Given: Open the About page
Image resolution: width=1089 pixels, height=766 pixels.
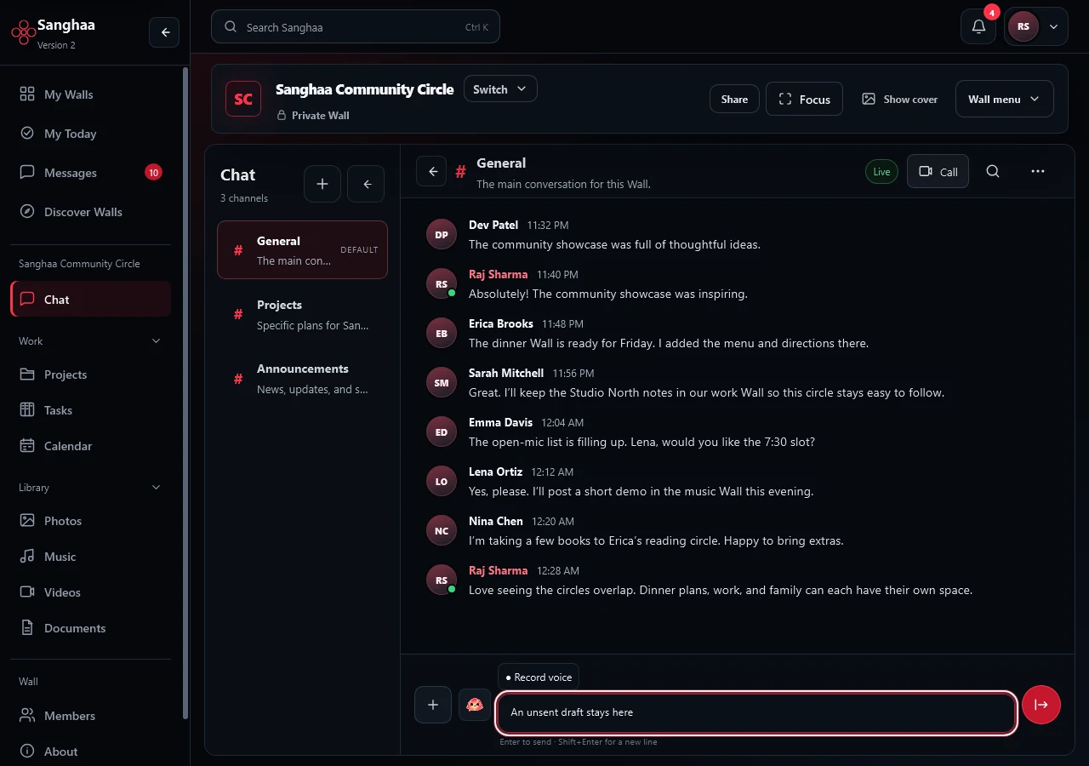Looking at the screenshot, I should click(x=90, y=752).
